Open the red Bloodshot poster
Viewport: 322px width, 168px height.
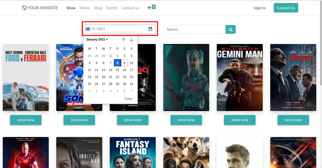click(x=26, y=152)
